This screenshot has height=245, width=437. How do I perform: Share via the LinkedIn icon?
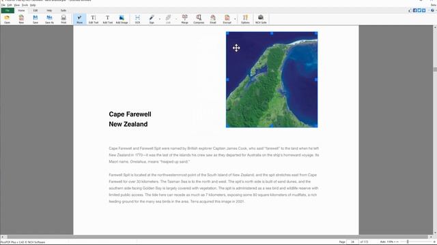423,10
